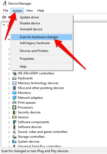Click the Sound, video and game controllers speaker icon
This screenshot has width=107, height=154.
[x=14, y=132]
